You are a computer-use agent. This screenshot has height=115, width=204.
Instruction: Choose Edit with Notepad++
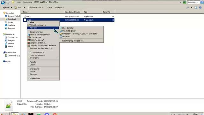(38, 25)
